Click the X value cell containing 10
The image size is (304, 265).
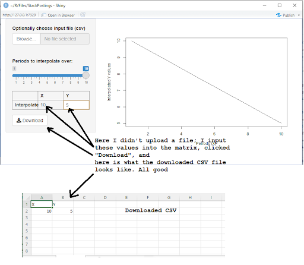pos(50,105)
